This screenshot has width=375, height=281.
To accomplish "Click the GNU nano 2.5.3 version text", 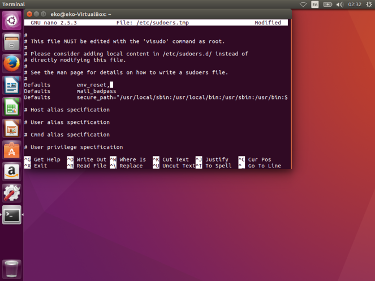I will [x=54, y=23].
